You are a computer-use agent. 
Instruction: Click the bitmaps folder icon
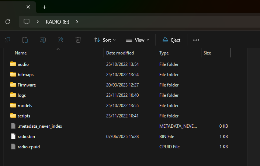13,74
